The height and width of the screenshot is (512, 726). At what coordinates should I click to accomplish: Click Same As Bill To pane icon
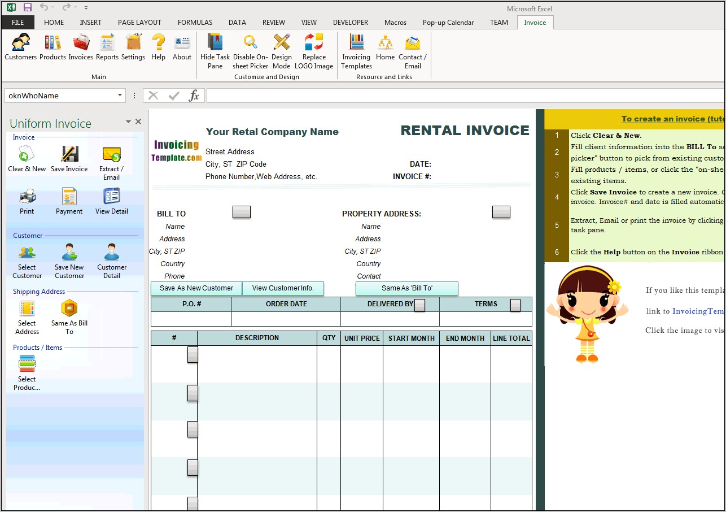69,318
